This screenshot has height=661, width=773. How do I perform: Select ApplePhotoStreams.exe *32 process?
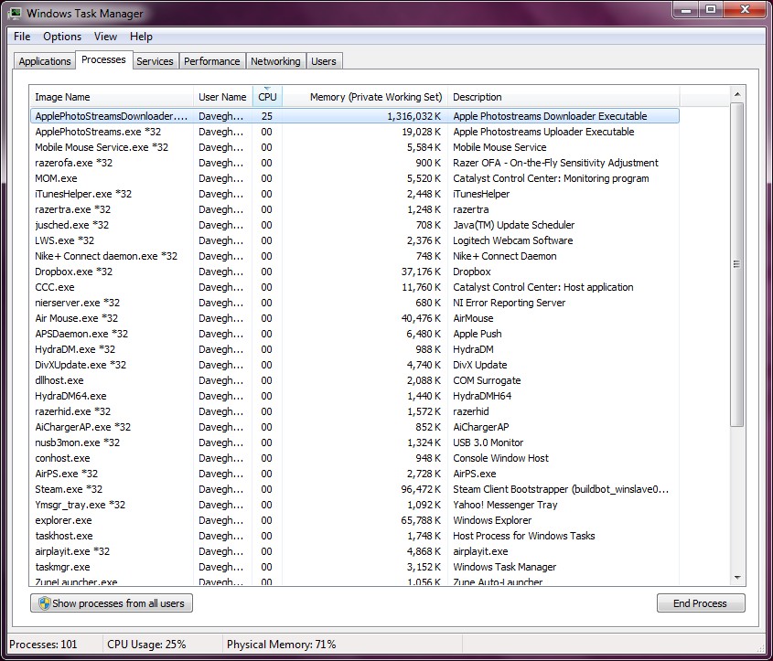[x=354, y=132]
